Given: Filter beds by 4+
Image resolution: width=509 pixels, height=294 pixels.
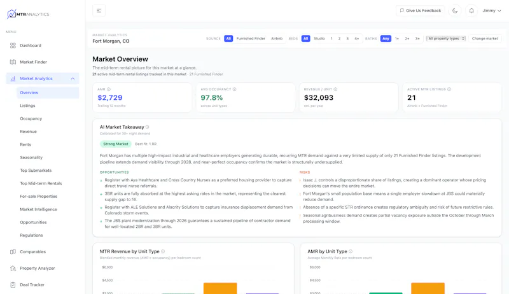Looking at the screenshot, I should click(356, 39).
